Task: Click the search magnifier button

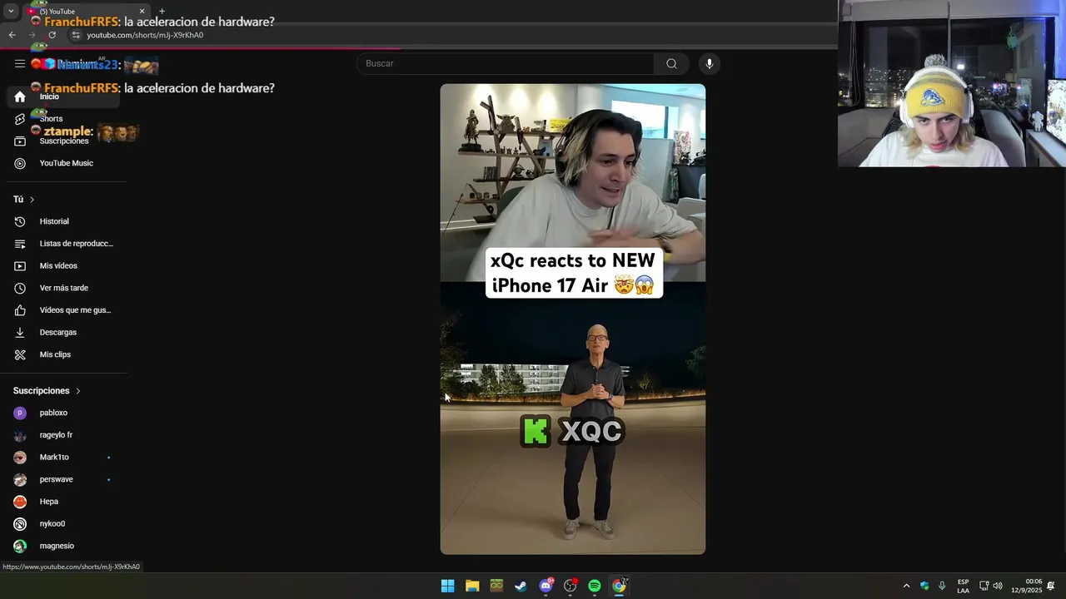Action: (x=671, y=64)
